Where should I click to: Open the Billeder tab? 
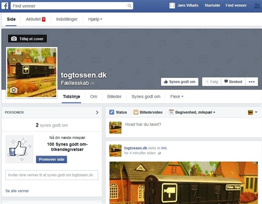[x=114, y=97]
